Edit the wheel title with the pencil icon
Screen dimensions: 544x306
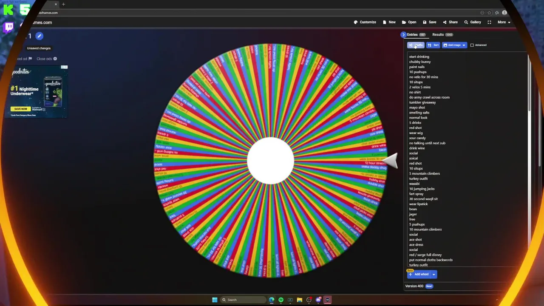[39, 36]
